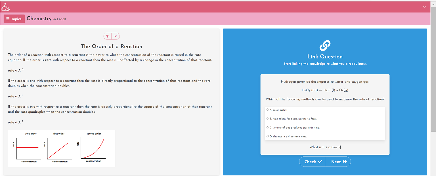Click the #A2 tag next to Chemistry
The image size is (436, 176).
[x=56, y=19]
